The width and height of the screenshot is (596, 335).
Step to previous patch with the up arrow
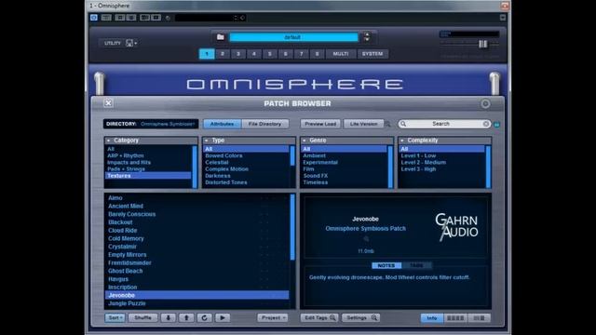coord(186,317)
